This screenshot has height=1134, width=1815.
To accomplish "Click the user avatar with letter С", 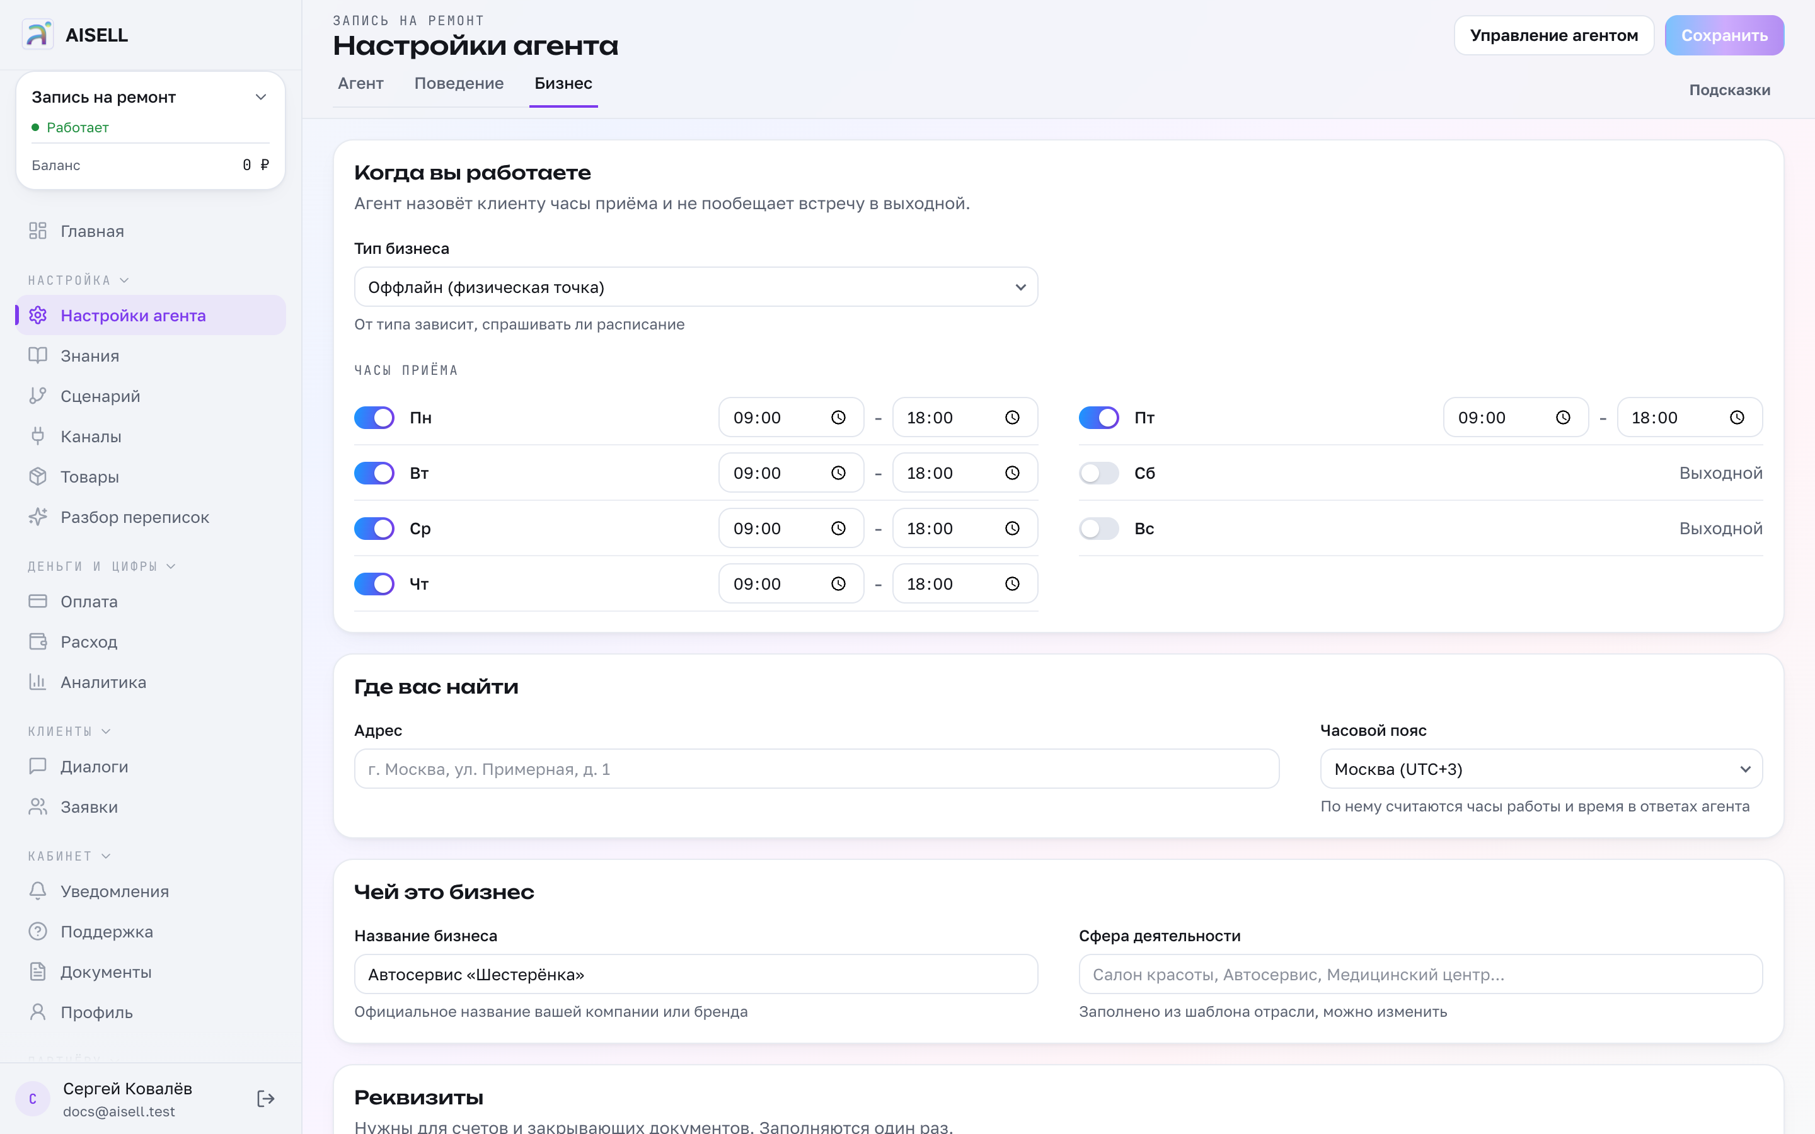I will pyautogui.click(x=33, y=1099).
